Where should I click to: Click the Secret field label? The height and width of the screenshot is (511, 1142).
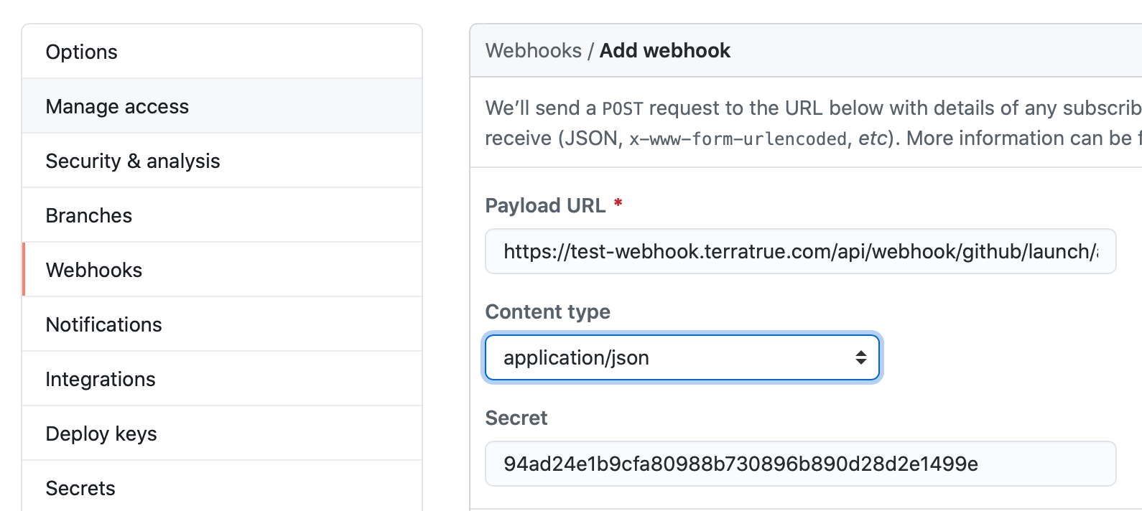click(516, 418)
